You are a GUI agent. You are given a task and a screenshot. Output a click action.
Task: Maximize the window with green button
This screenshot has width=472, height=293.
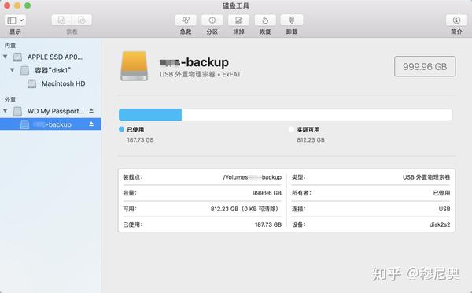(x=28, y=6)
